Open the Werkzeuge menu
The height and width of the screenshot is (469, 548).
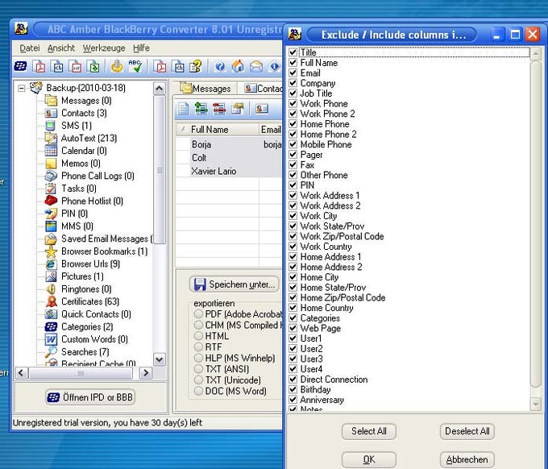point(104,48)
